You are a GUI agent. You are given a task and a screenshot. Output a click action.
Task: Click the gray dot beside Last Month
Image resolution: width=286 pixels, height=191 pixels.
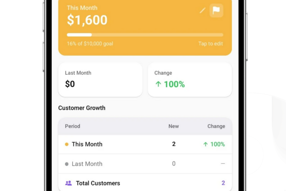tap(67, 164)
